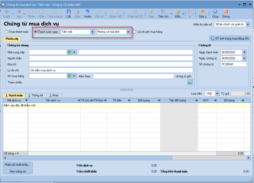Open the NV mua hàng dropdown arrow
The height and width of the screenshot is (183, 254).
click(x=74, y=76)
